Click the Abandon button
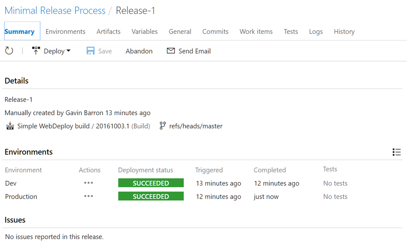Image resolution: width=407 pixels, height=252 pixels. pos(139,51)
